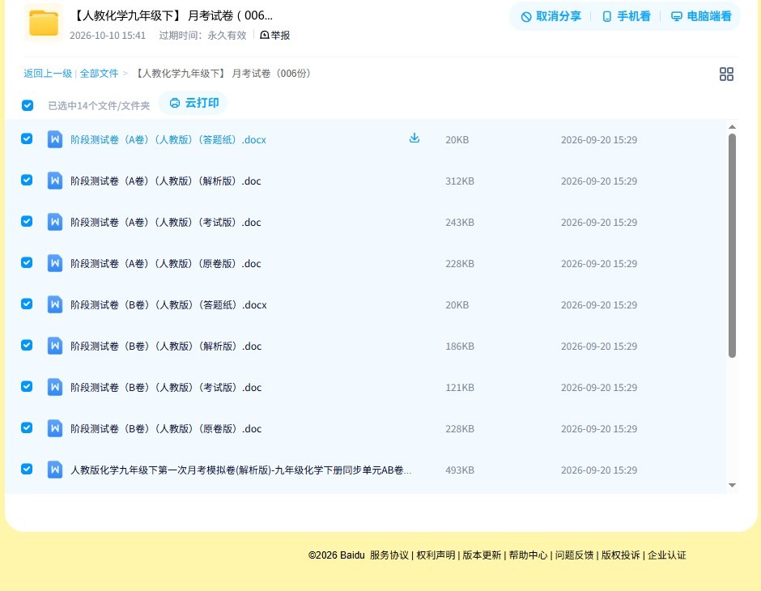This screenshot has height=591, width=761.
Task: Open 服务协议 footer link
Action: click(x=389, y=555)
